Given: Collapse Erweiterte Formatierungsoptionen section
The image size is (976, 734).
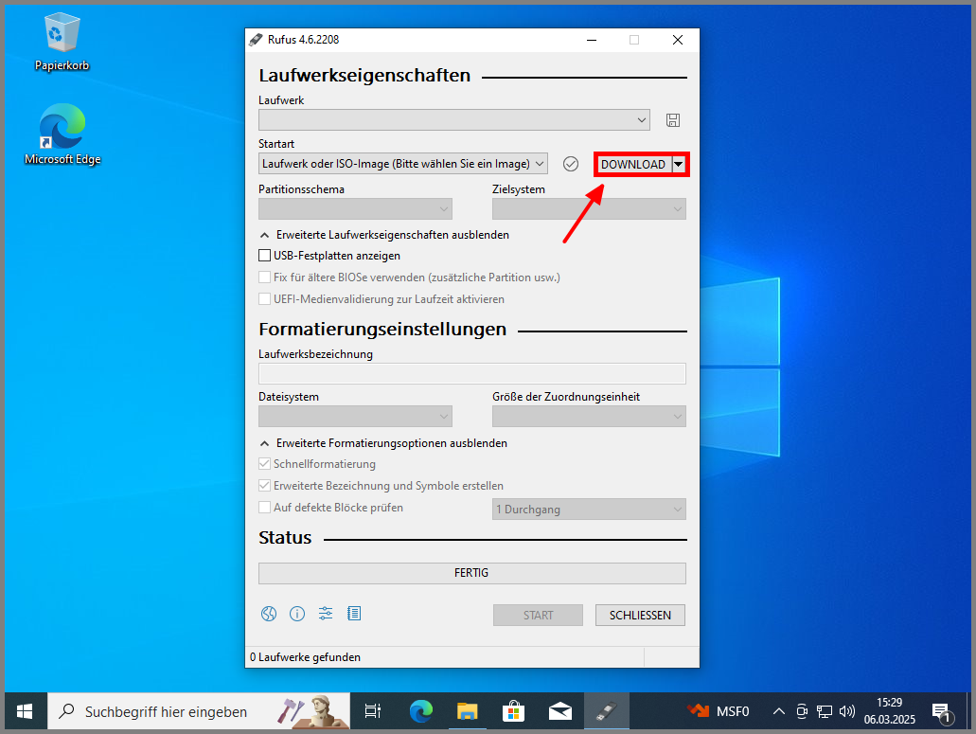Looking at the screenshot, I should point(383,443).
